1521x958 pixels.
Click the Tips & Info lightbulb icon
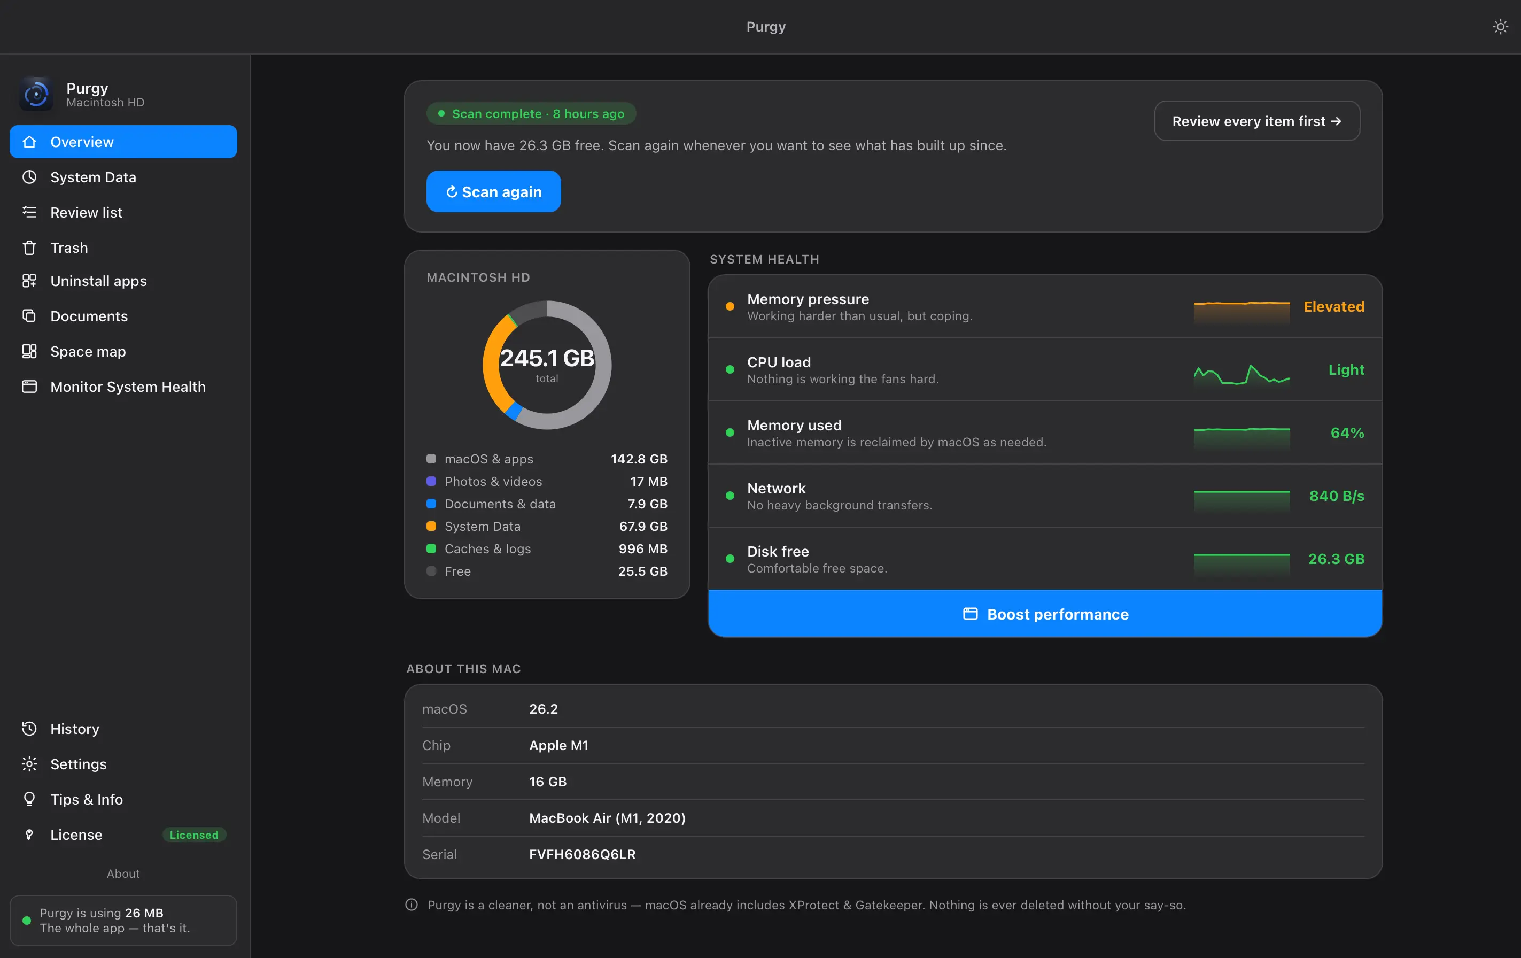click(x=29, y=799)
